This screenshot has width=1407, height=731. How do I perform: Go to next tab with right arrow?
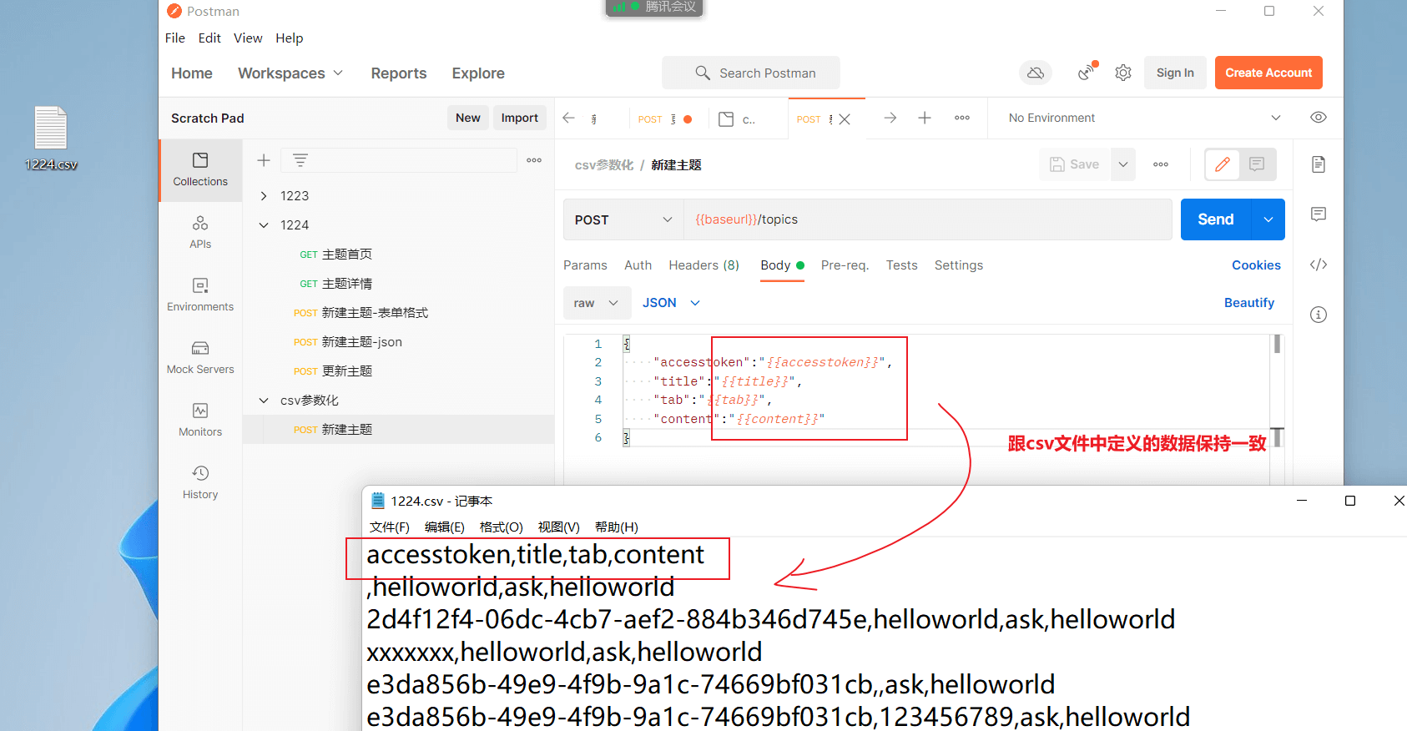(890, 118)
